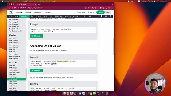This screenshot has width=171, height=96.
Task: Click Try it Yourself under the dot notation example
Action: pos(36,70)
